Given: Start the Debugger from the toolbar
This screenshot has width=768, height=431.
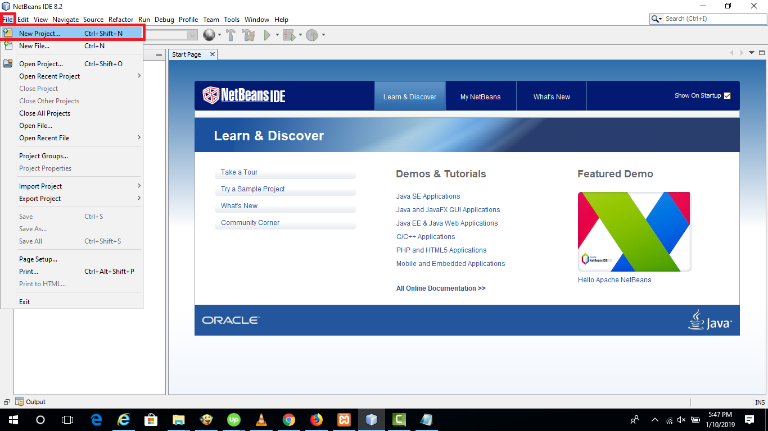Looking at the screenshot, I should [x=288, y=35].
